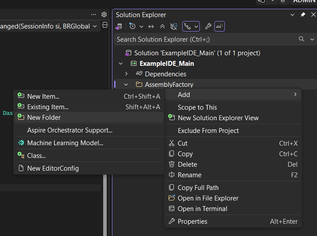Choose Machine Learning Model...
This screenshot has width=317, height=236.
click(89, 143)
